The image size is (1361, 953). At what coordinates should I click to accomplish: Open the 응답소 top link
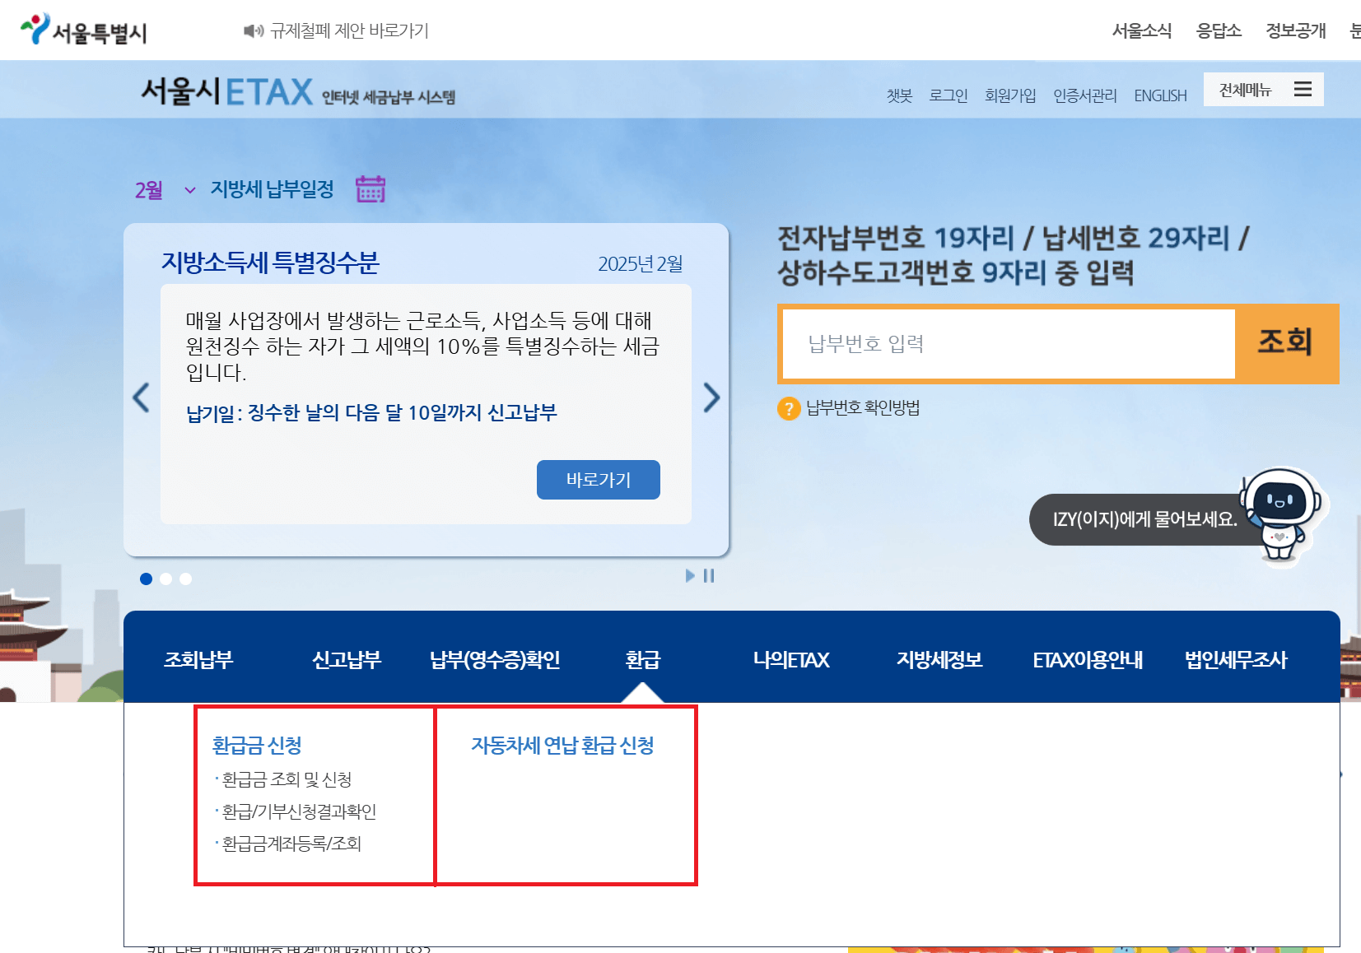coord(1219,31)
